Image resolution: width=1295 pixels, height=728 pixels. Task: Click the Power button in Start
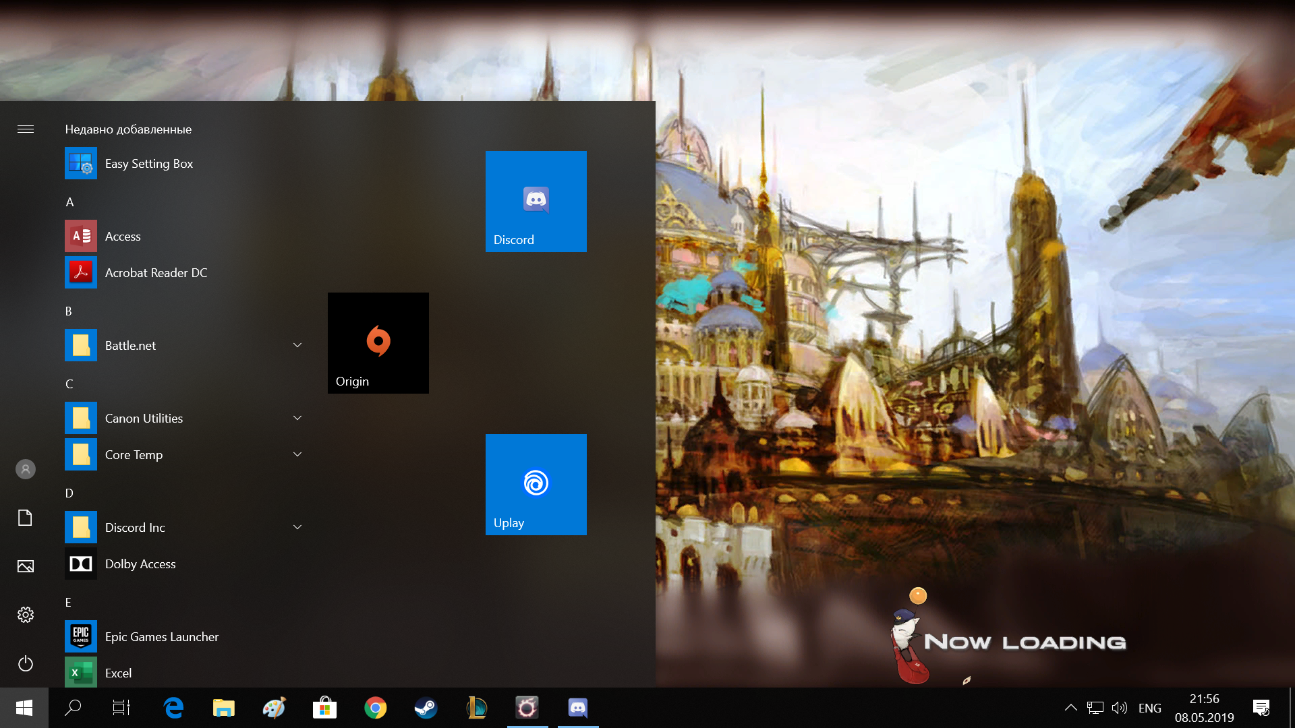click(x=26, y=663)
